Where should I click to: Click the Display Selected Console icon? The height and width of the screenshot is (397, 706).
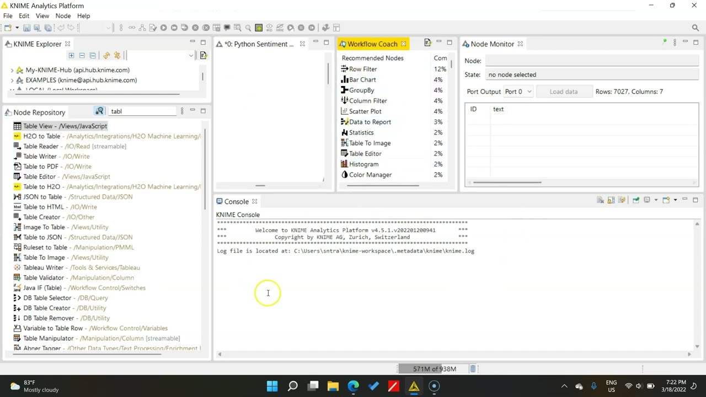(x=647, y=200)
